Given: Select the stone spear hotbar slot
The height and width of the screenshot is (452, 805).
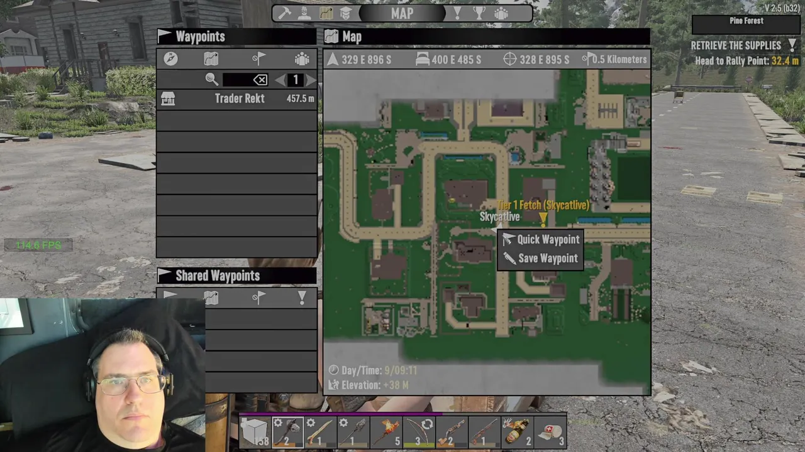Looking at the screenshot, I should (353, 433).
